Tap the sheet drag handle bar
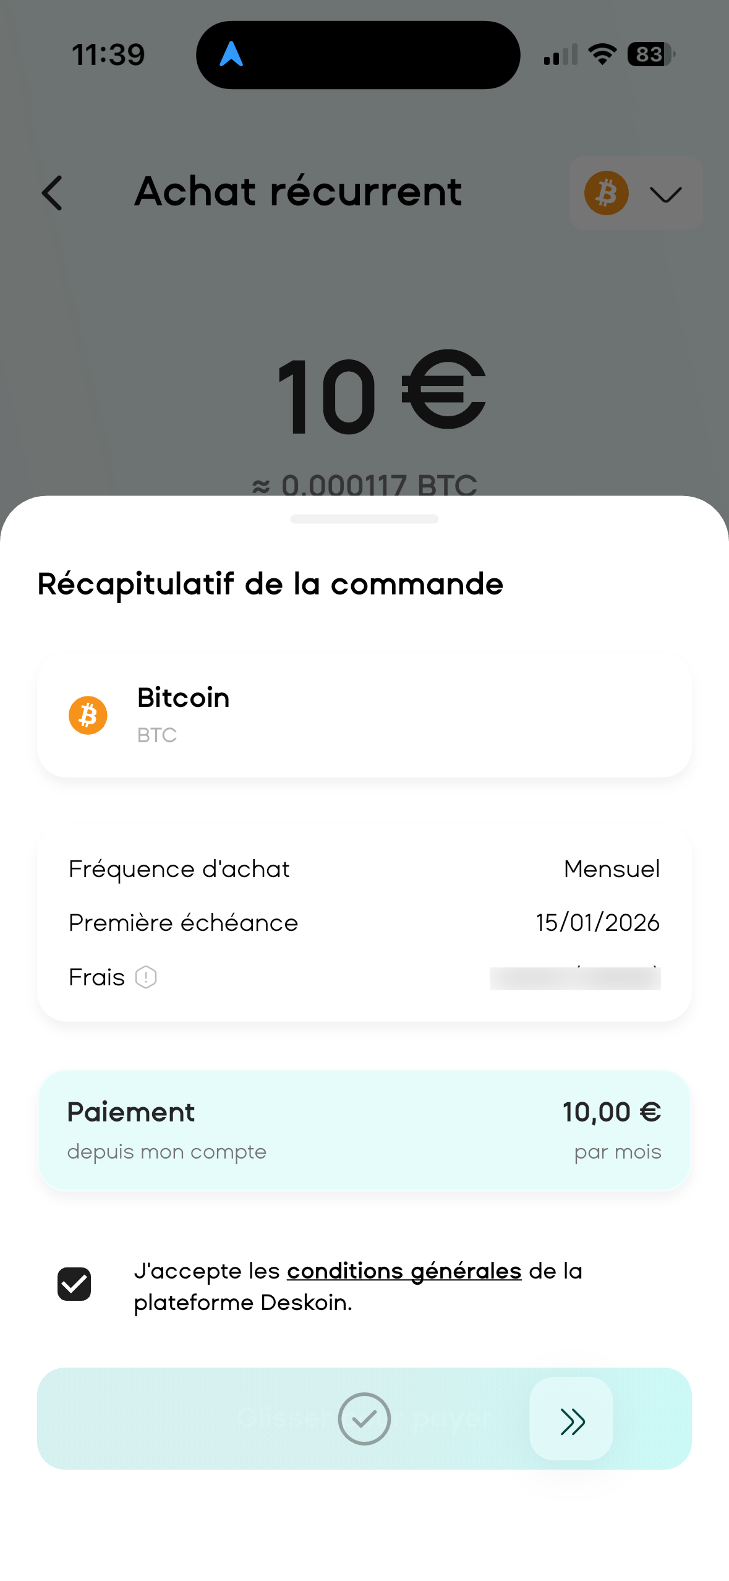The height and width of the screenshot is (1581, 729). pyautogui.click(x=364, y=519)
